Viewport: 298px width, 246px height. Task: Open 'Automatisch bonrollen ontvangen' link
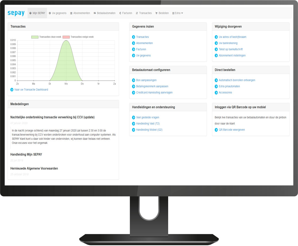point(237,80)
